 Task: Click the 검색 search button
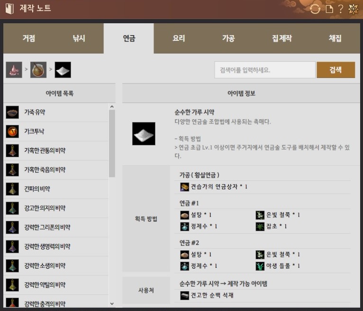(336, 70)
